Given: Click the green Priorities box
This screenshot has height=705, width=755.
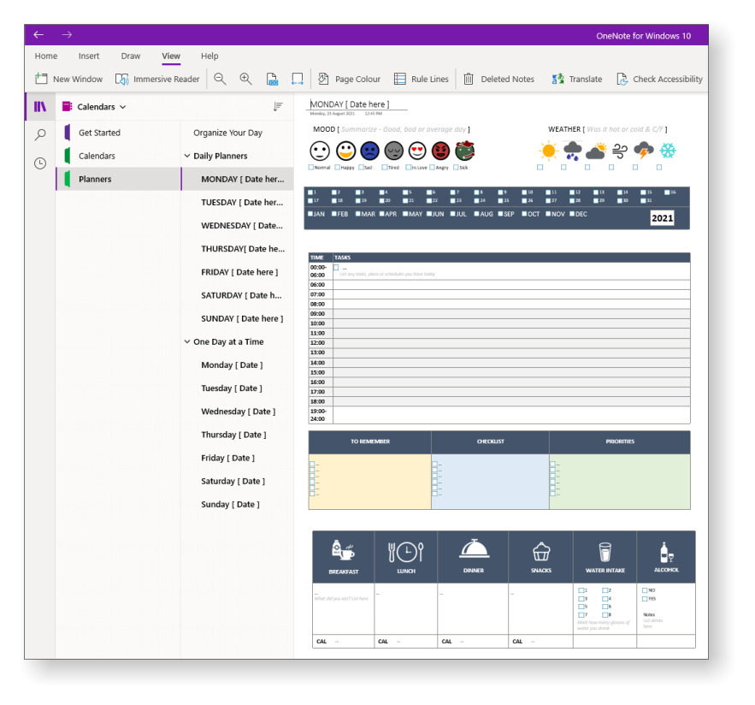Looking at the screenshot, I should (620, 482).
